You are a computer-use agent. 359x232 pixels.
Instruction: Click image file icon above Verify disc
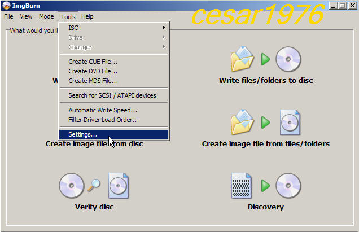point(119,186)
